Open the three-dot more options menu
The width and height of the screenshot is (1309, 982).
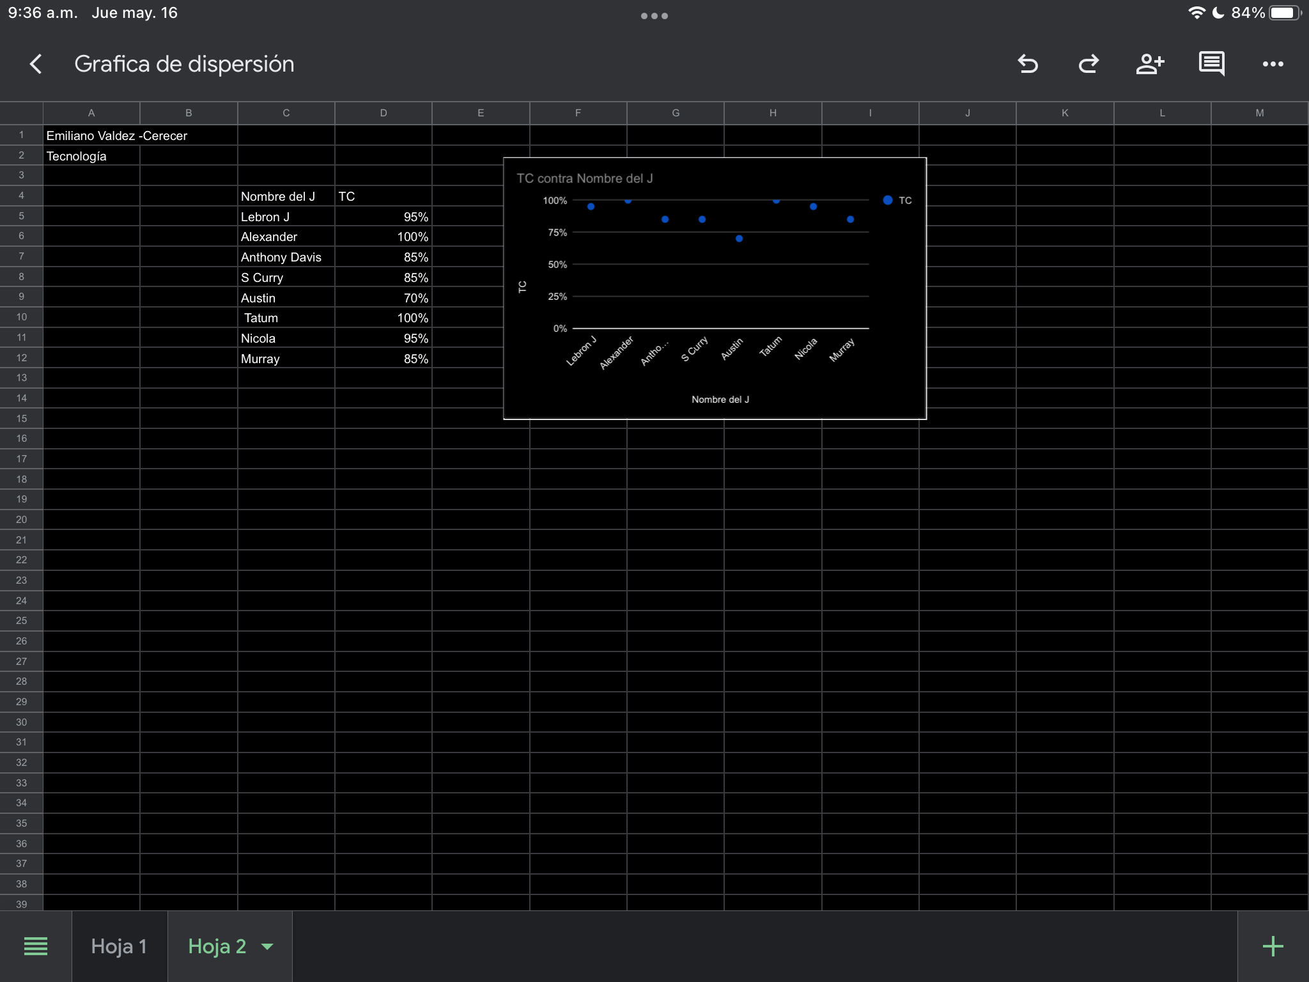click(x=1273, y=64)
